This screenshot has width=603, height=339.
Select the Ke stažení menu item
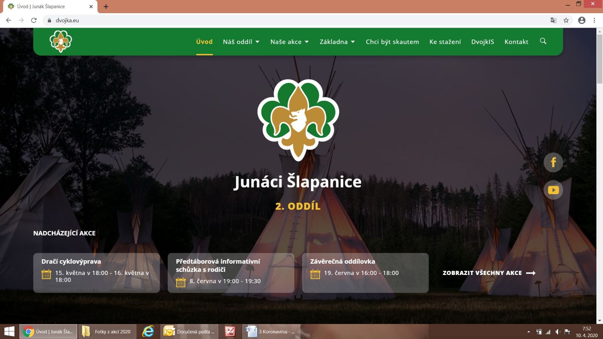click(x=445, y=42)
